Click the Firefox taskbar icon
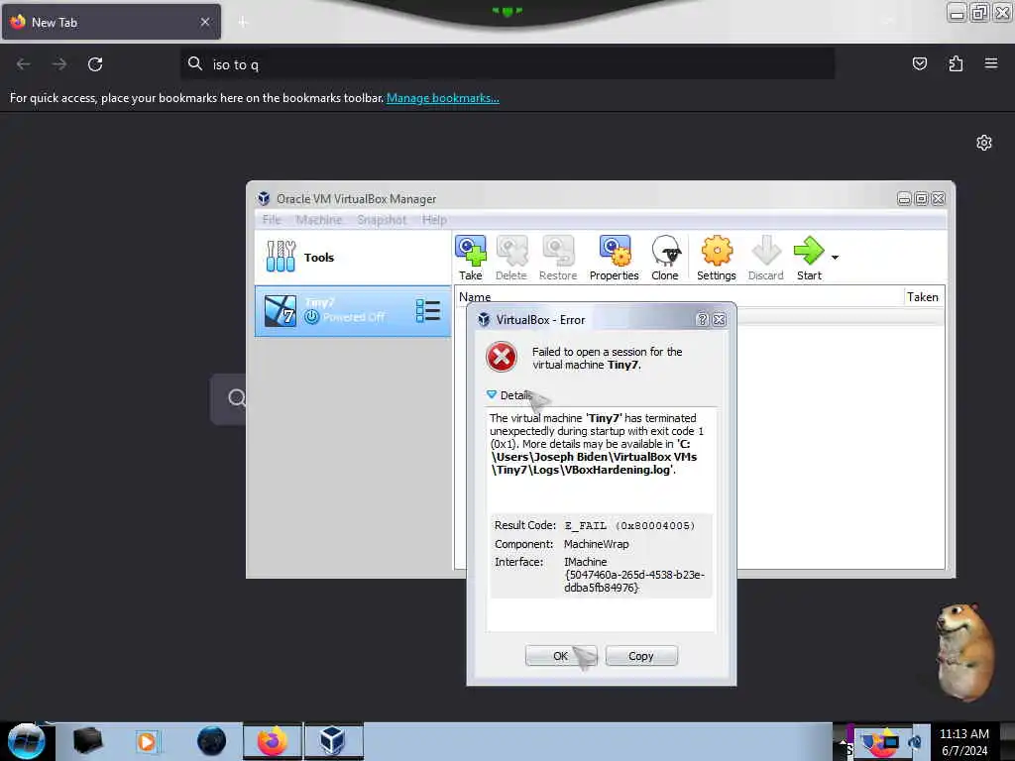This screenshot has height=761, width=1015. click(x=273, y=741)
